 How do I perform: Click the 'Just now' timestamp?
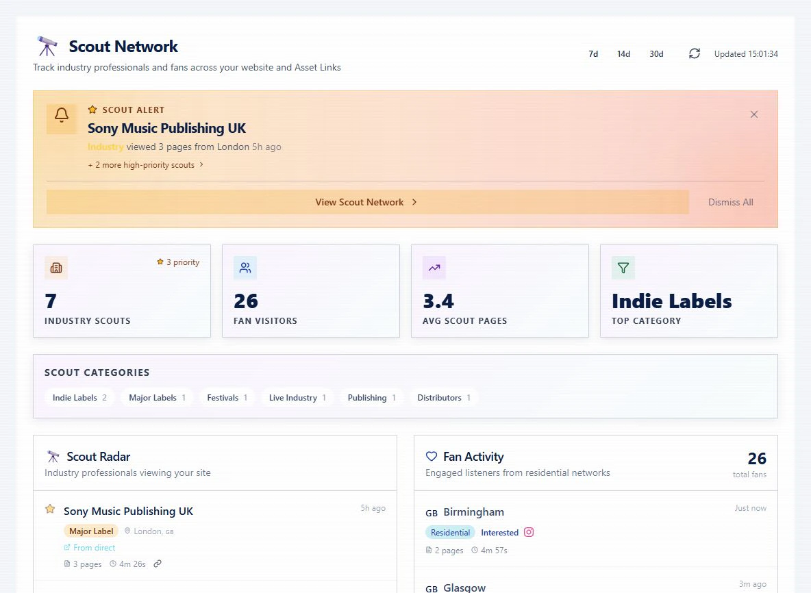[x=751, y=508]
